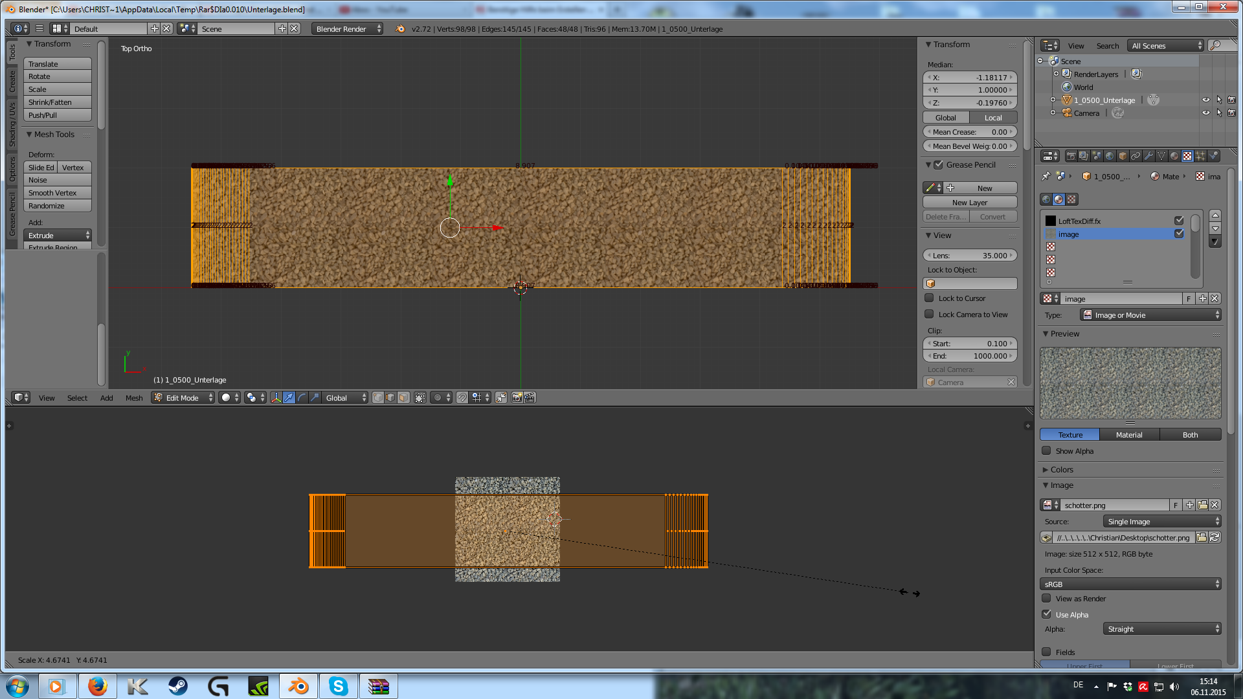Click the Smooth Vertex button

pos(57,193)
